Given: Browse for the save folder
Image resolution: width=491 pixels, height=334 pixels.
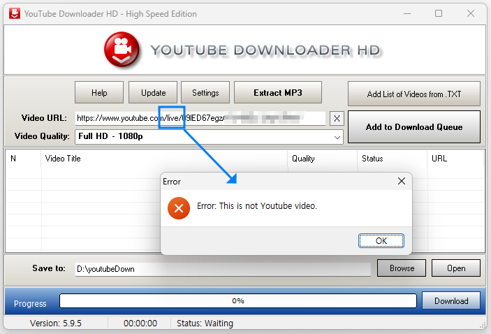Looking at the screenshot, I should tap(402, 268).
